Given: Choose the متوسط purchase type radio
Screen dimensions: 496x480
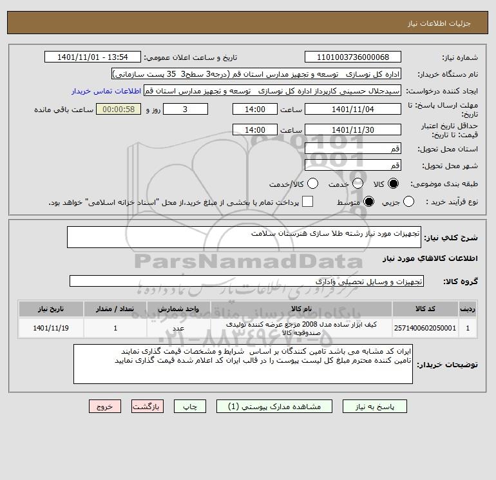Looking at the screenshot, I should (x=369, y=202).
